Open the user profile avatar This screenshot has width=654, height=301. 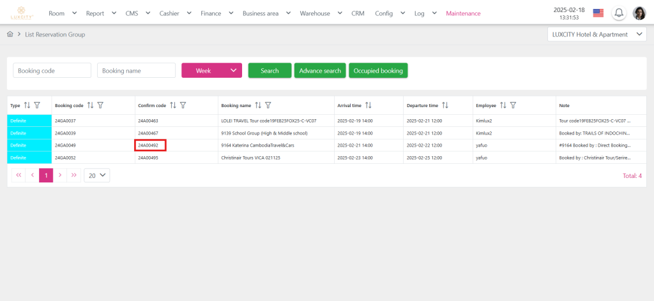point(639,13)
